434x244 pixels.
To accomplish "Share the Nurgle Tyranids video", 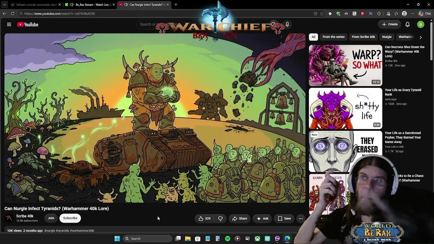I will coord(240,219).
